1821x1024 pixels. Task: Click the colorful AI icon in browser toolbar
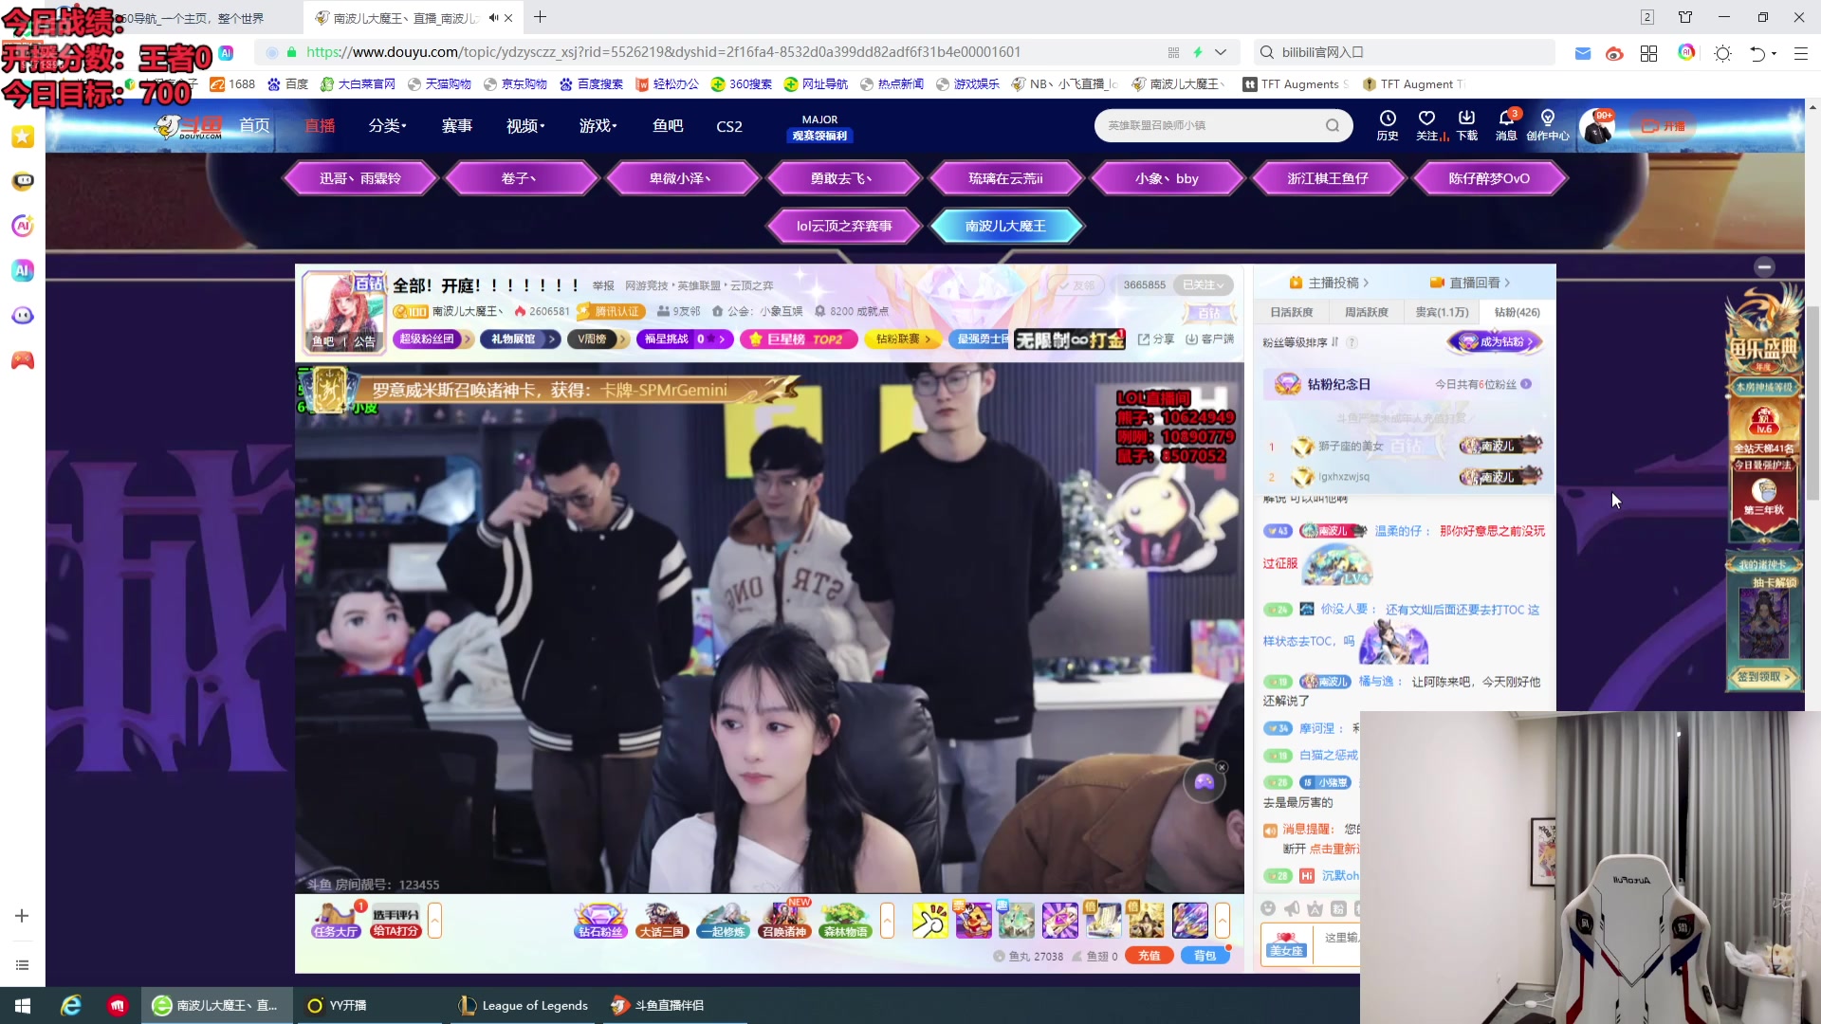1686,53
